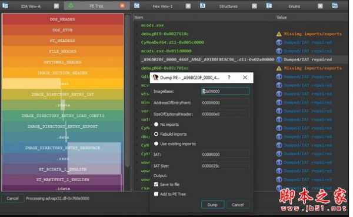Expand mcods.exe-0x011d0000 tree item
The width and height of the screenshot is (353, 217).
(136, 51)
